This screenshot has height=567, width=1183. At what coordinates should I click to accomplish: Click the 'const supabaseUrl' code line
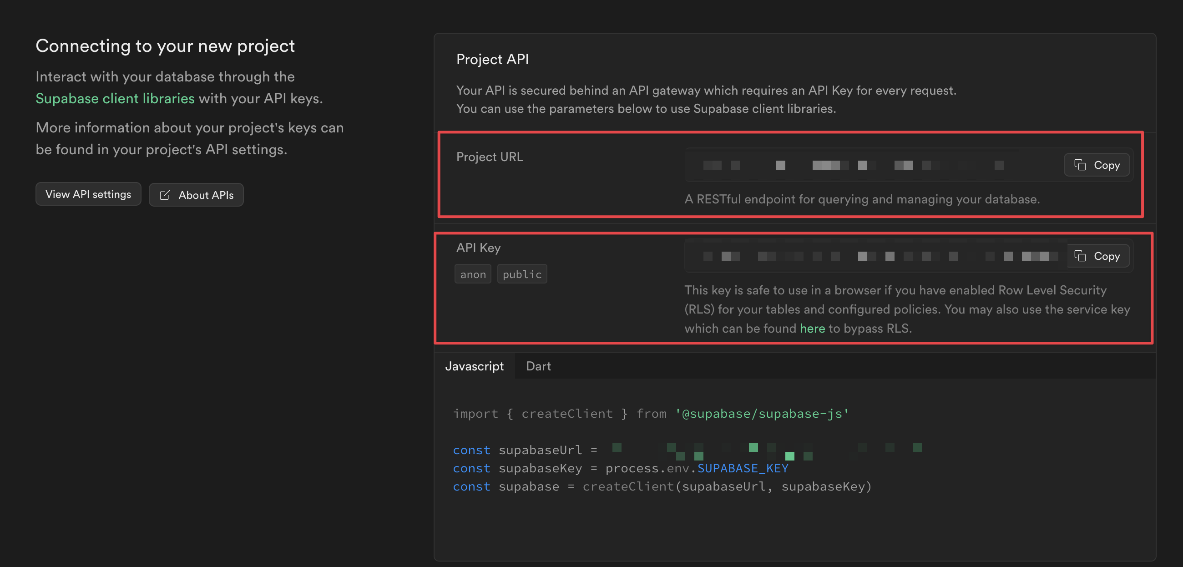click(x=687, y=450)
